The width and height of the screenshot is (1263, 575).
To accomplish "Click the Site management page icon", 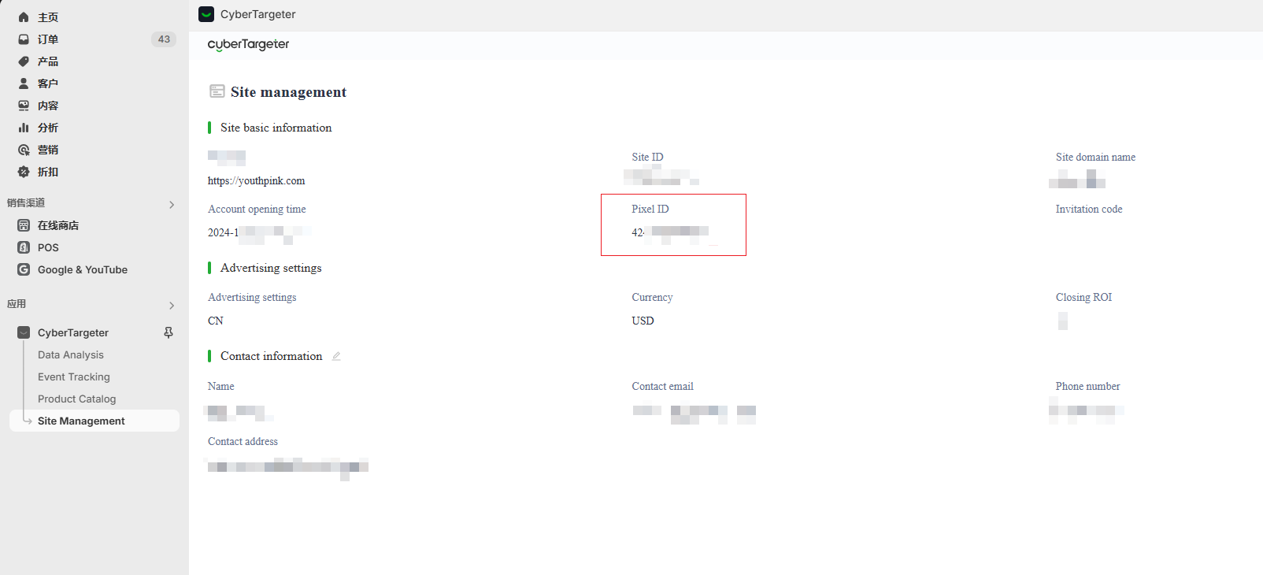I will click(x=217, y=91).
